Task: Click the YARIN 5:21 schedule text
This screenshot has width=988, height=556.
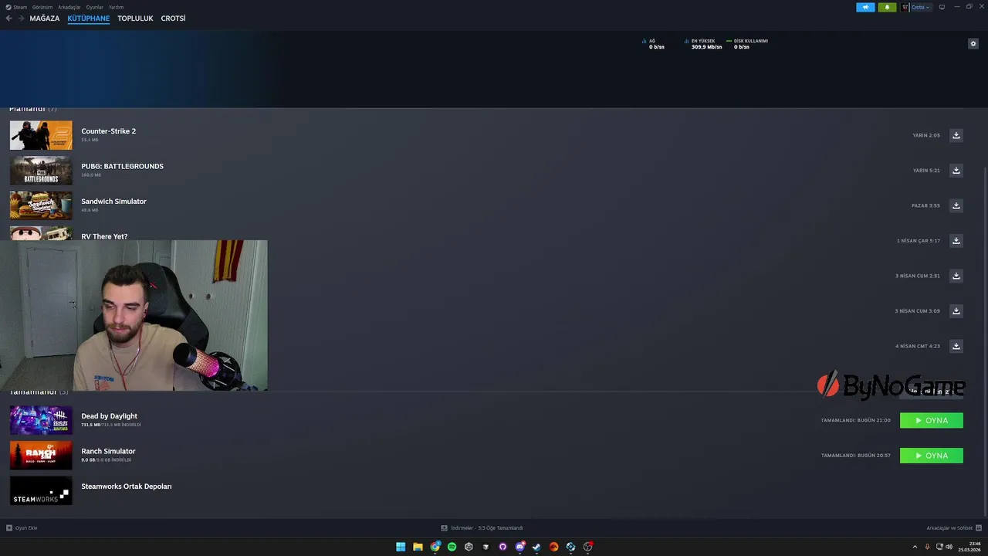Action: click(926, 171)
